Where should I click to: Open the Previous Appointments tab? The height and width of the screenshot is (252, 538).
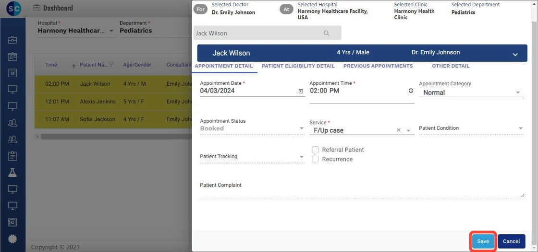coord(378,66)
